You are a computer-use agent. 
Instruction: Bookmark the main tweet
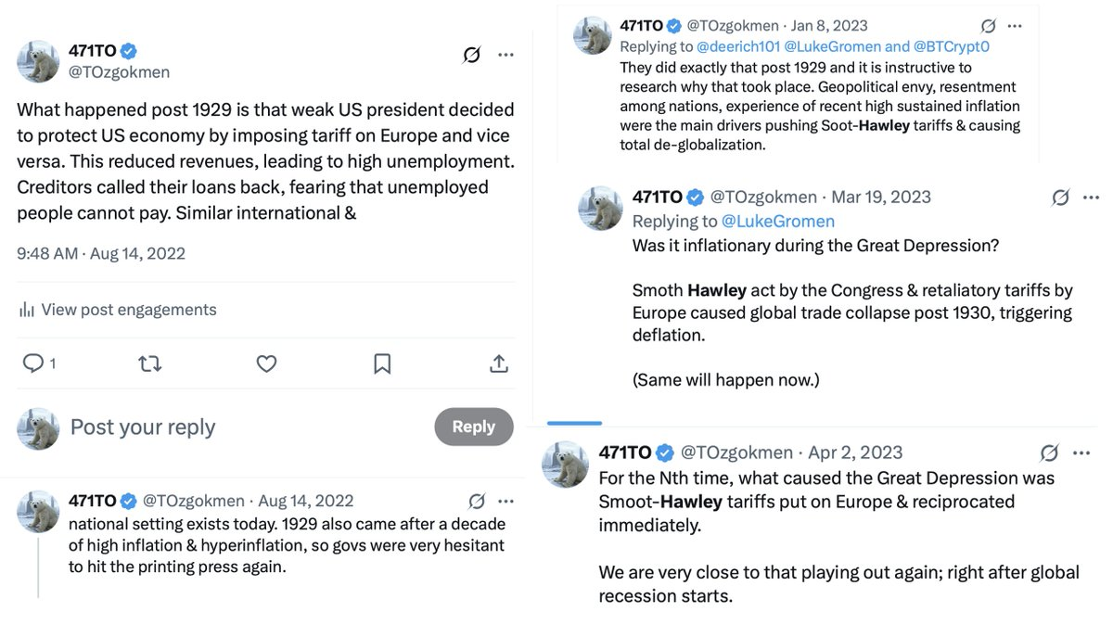point(382,363)
